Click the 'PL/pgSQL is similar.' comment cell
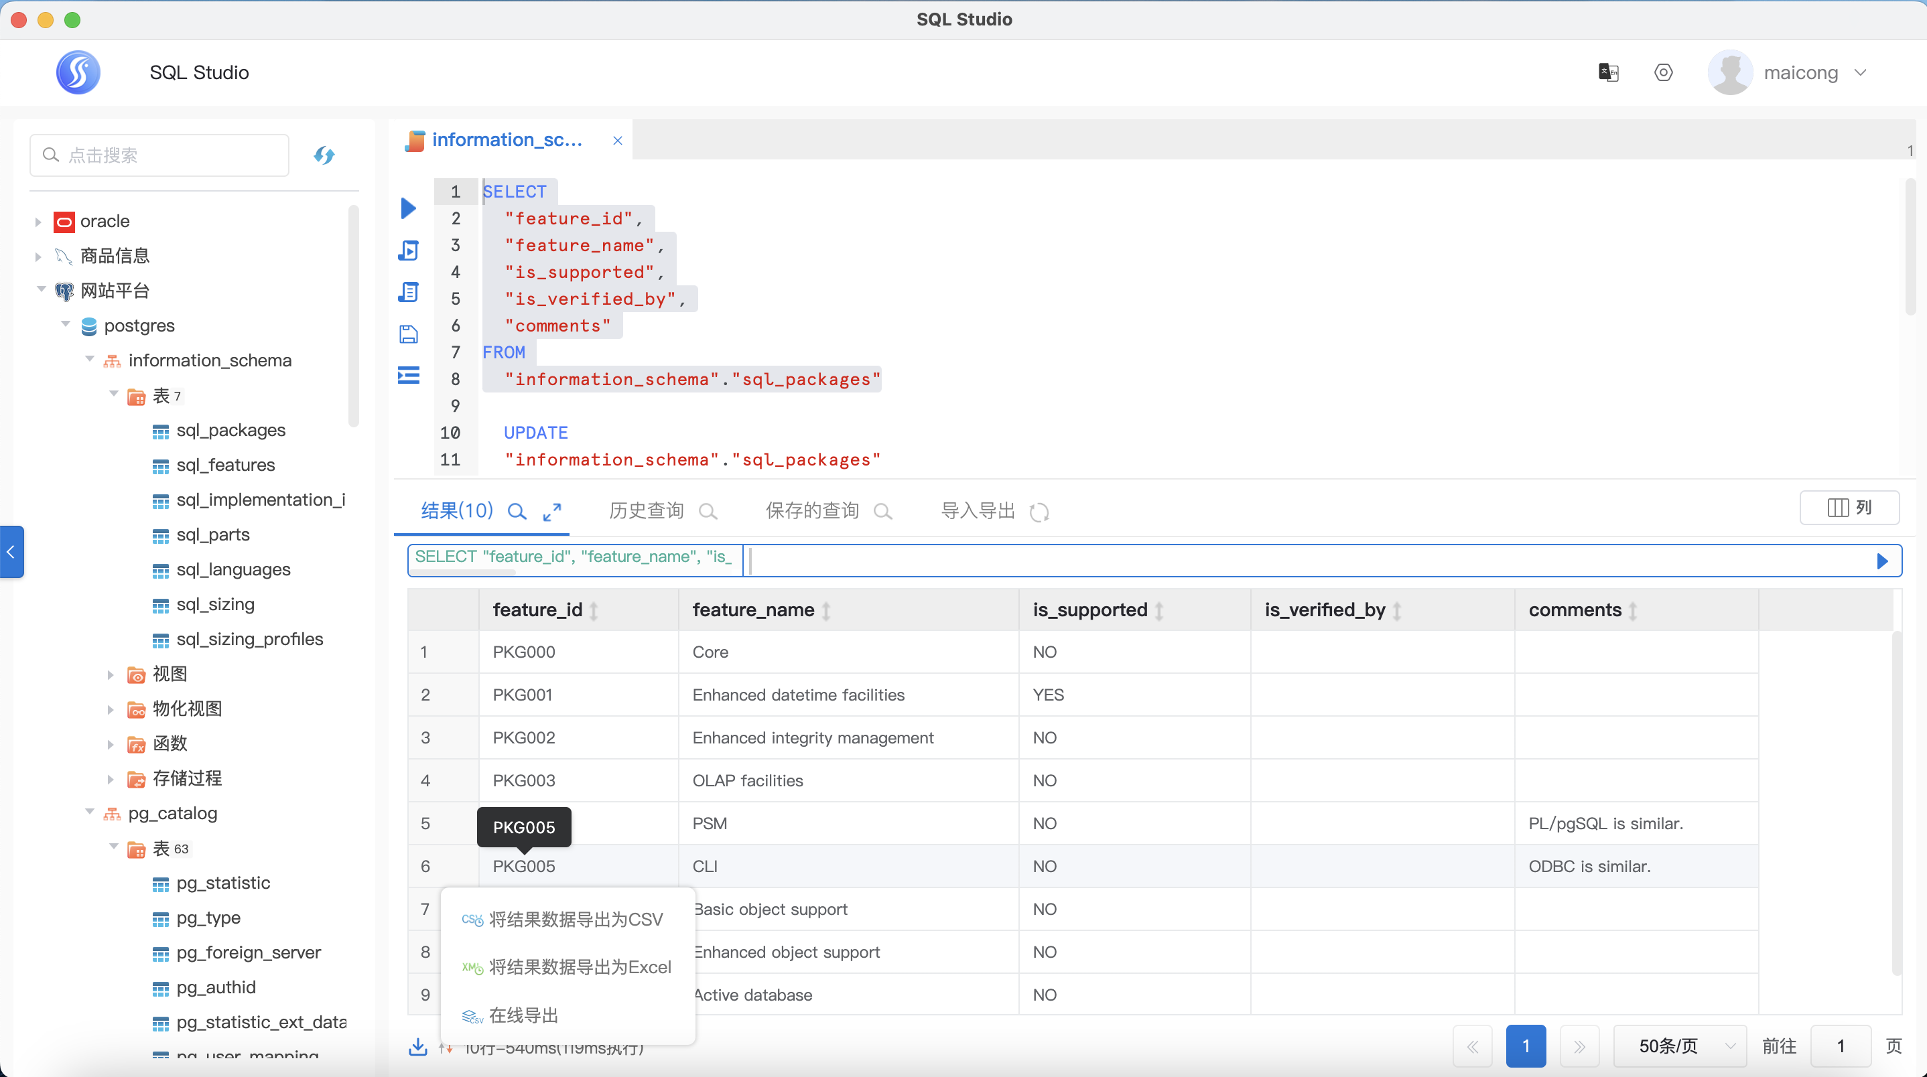The height and width of the screenshot is (1077, 1927). pyautogui.click(x=1636, y=823)
